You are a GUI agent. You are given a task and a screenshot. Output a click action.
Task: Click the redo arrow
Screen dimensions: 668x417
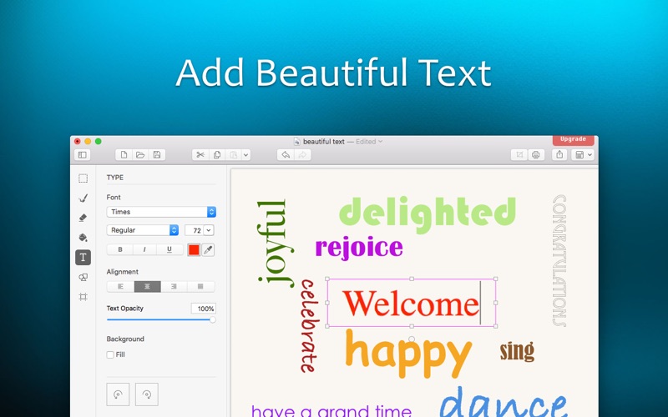pyautogui.click(x=302, y=155)
